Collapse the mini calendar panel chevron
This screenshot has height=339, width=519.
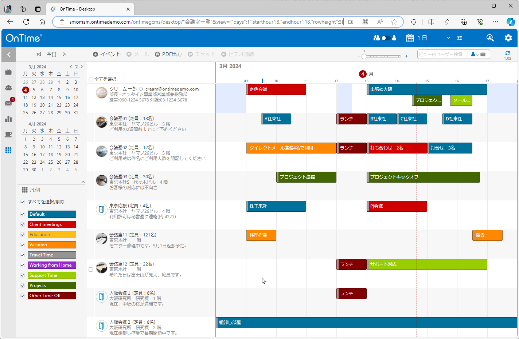(83, 182)
